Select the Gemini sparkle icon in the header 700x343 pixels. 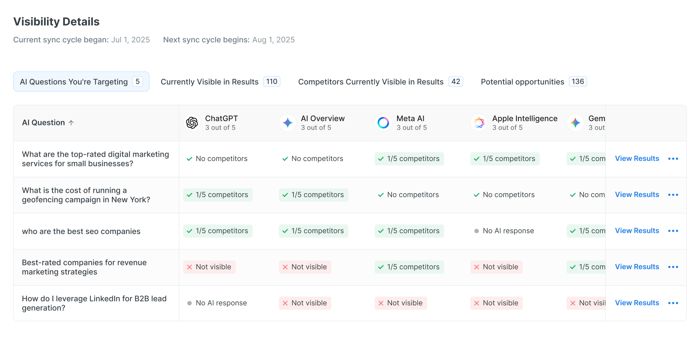(x=575, y=122)
